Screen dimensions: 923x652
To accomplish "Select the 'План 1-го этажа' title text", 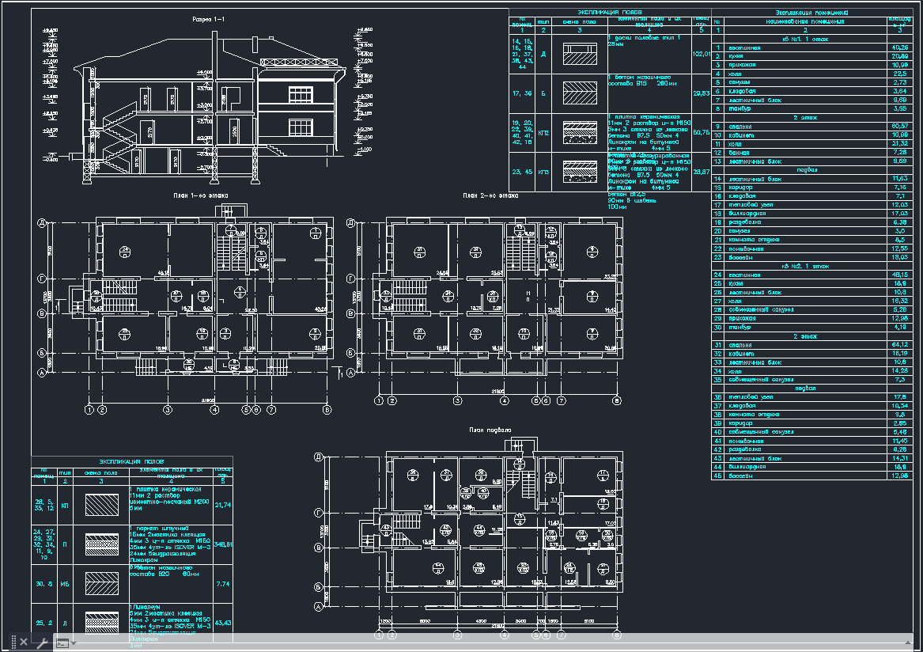I will point(201,195).
